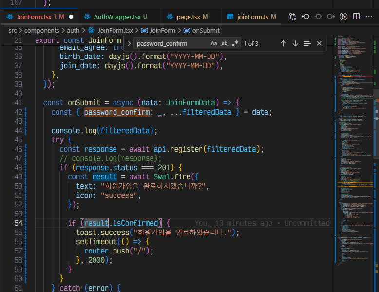Screen dimensions: 379x292
Task: Split the editor to the right
Action: click(x=356, y=17)
